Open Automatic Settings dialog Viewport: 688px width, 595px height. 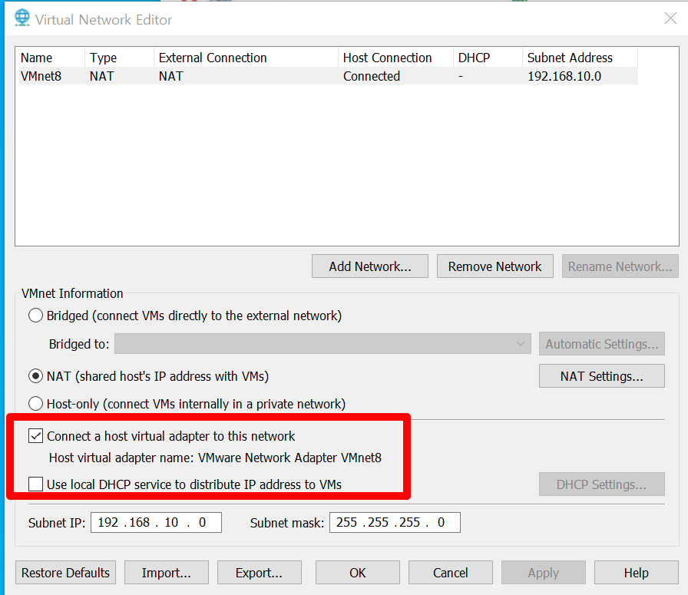601,344
